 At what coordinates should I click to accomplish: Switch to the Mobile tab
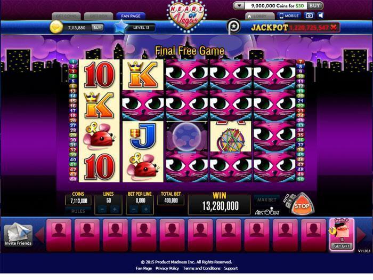pos(289,15)
